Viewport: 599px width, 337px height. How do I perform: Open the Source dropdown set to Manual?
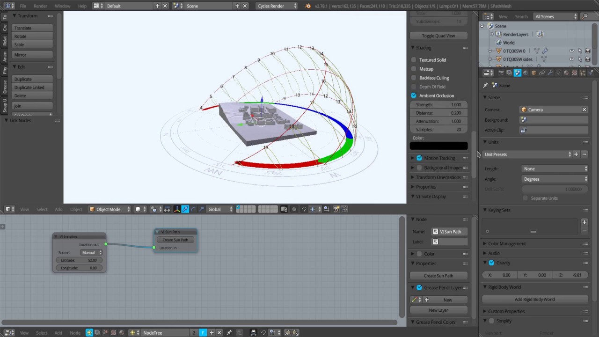point(91,253)
